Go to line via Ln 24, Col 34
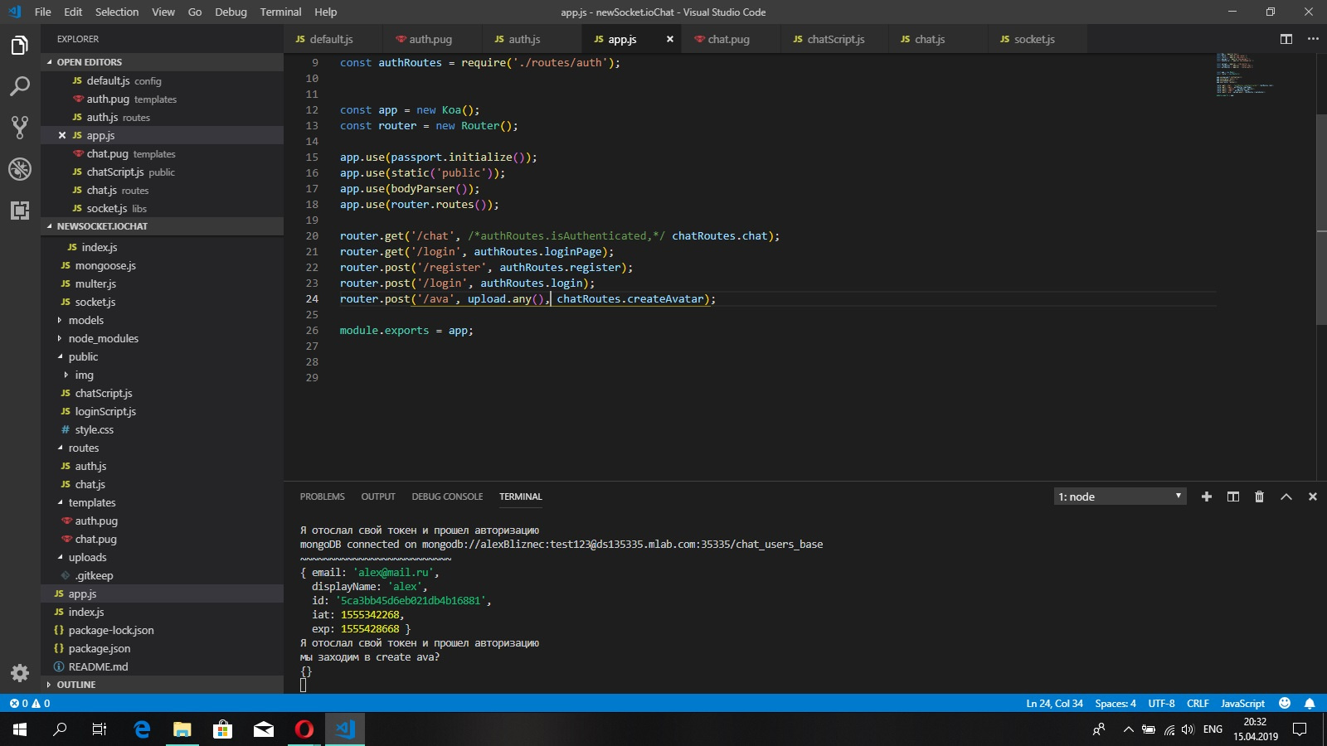 pos(1054,703)
